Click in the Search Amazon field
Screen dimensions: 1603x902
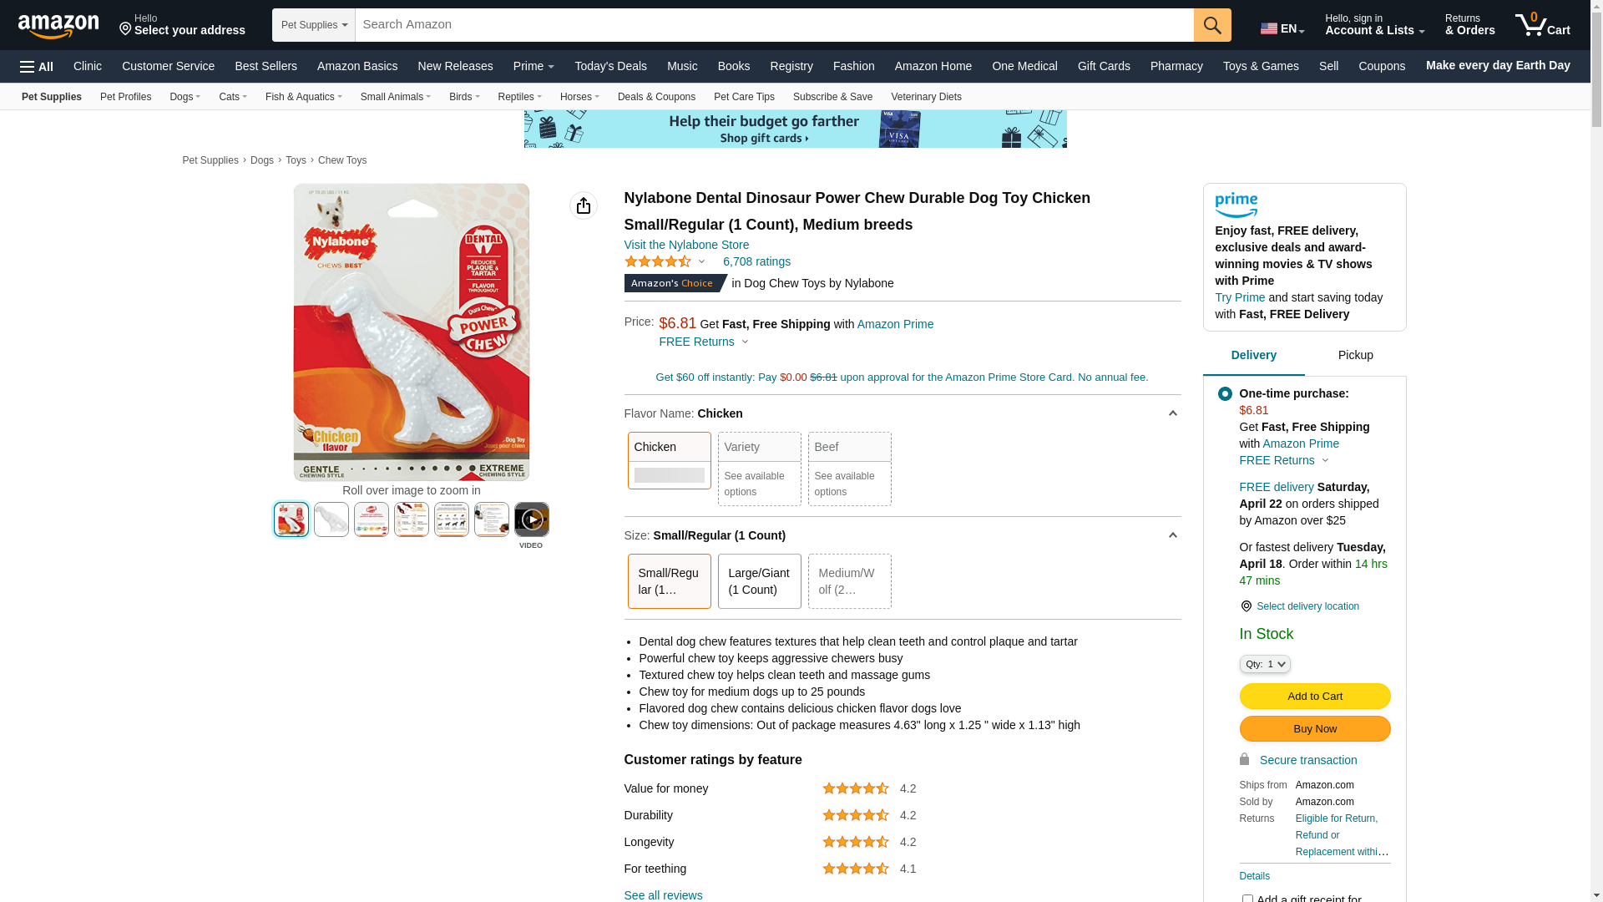point(775,25)
